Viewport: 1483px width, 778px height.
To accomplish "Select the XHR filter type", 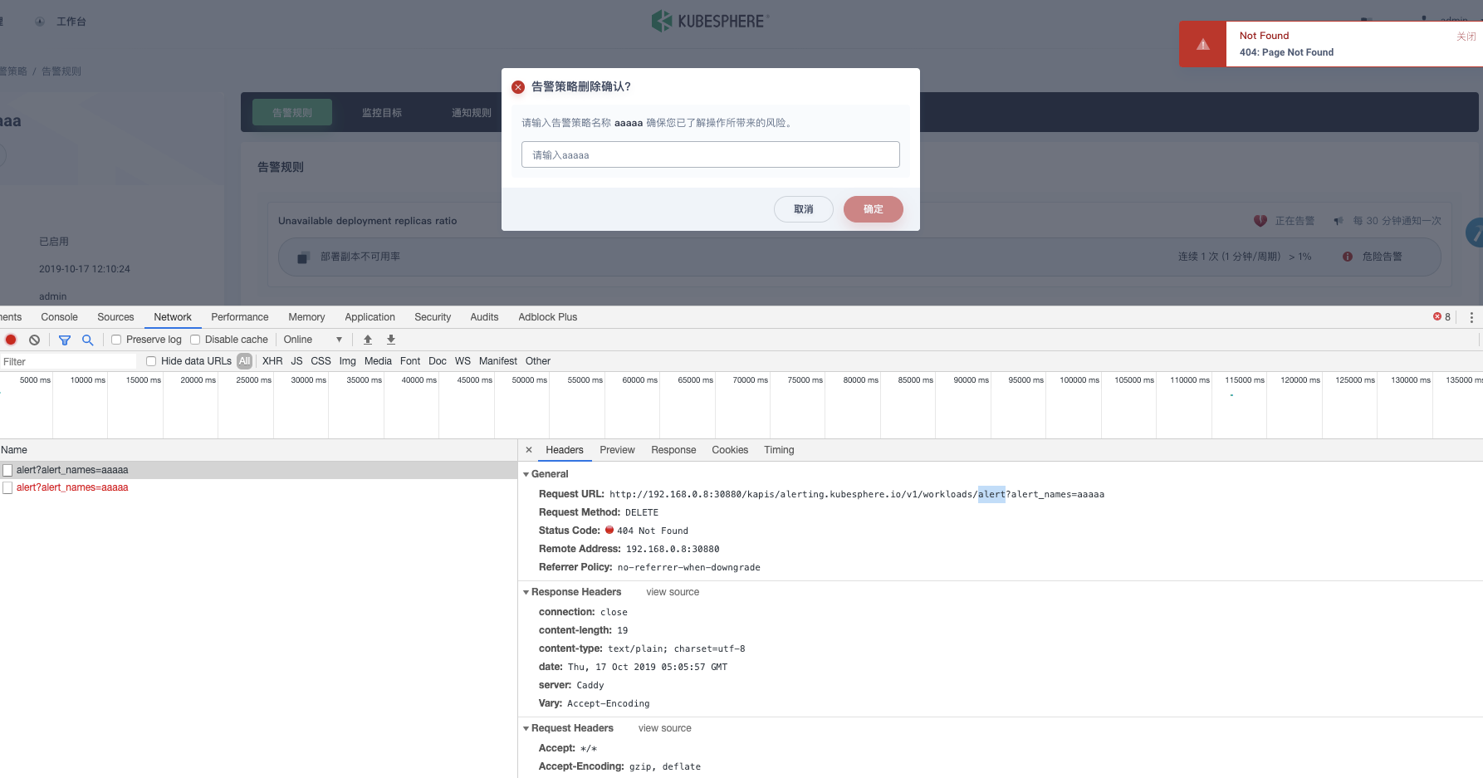I will click(272, 361).
